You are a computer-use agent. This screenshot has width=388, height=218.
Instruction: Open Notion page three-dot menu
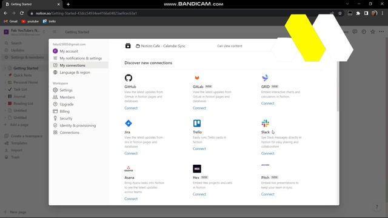pos(381,31)
